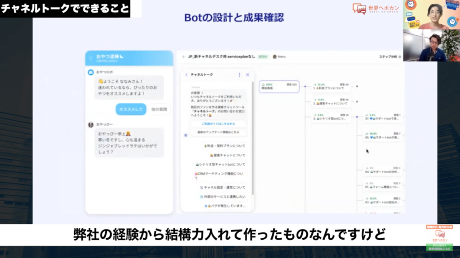The height and width of the screenshot is (258, 460).
Task: Click the 世界へボカン banner at bottom right
Action: pyautogui.click(x=439, y=238)
